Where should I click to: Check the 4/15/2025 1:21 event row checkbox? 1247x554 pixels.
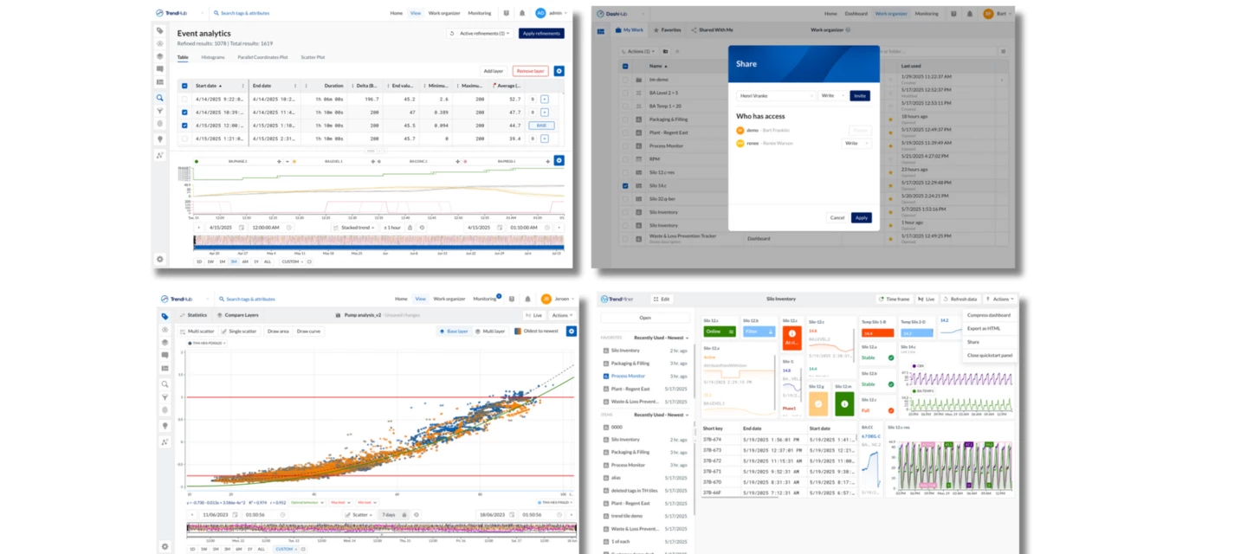coord(184,138)
